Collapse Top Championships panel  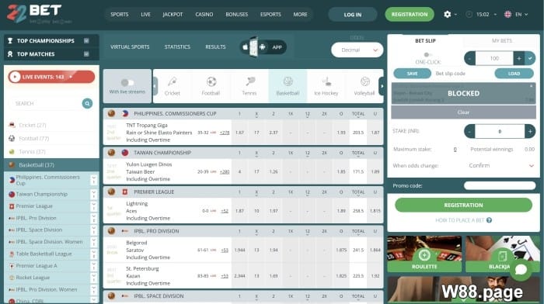point(86,41)
